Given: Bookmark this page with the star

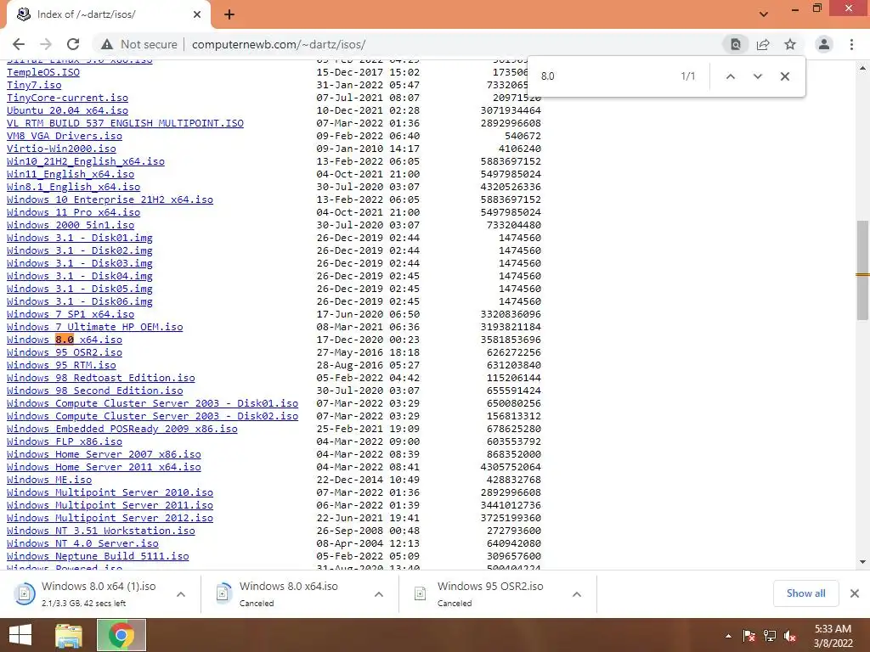Looking at the screenshot, I should [790, 44].
